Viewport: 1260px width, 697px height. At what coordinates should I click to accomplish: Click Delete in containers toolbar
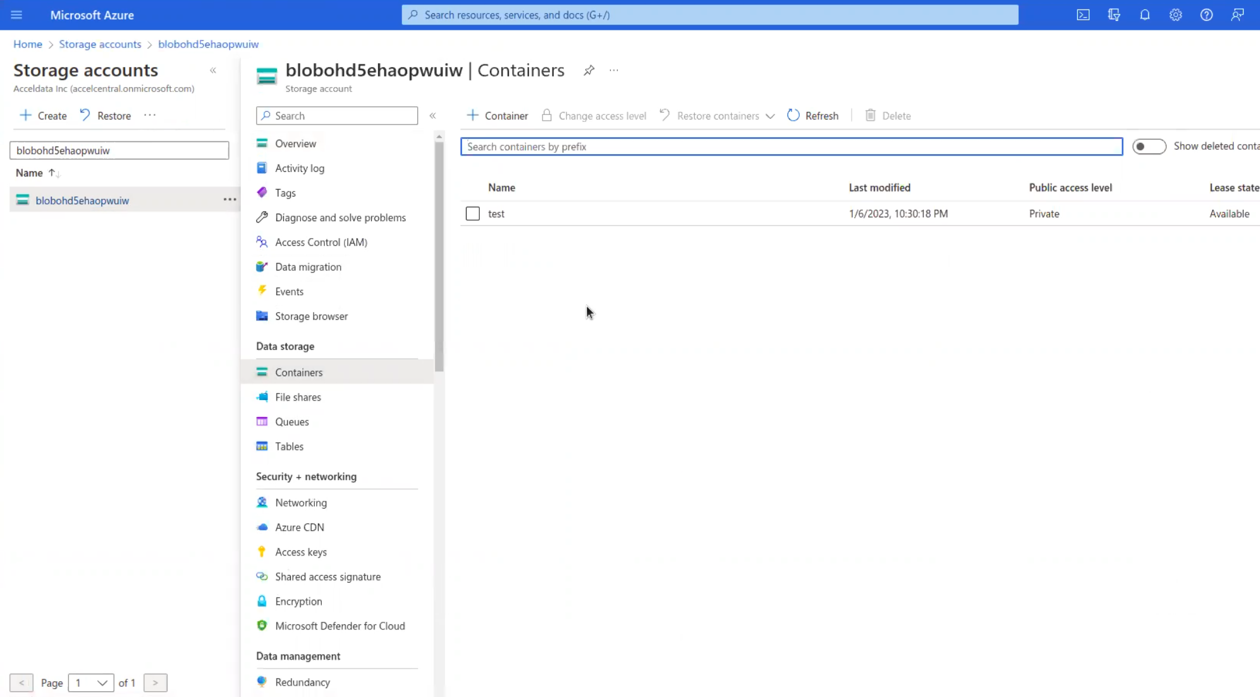[x=888, y=116]
